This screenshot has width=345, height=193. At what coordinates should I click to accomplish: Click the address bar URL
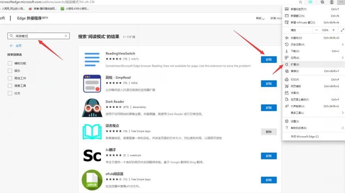(x=47, y=2)
